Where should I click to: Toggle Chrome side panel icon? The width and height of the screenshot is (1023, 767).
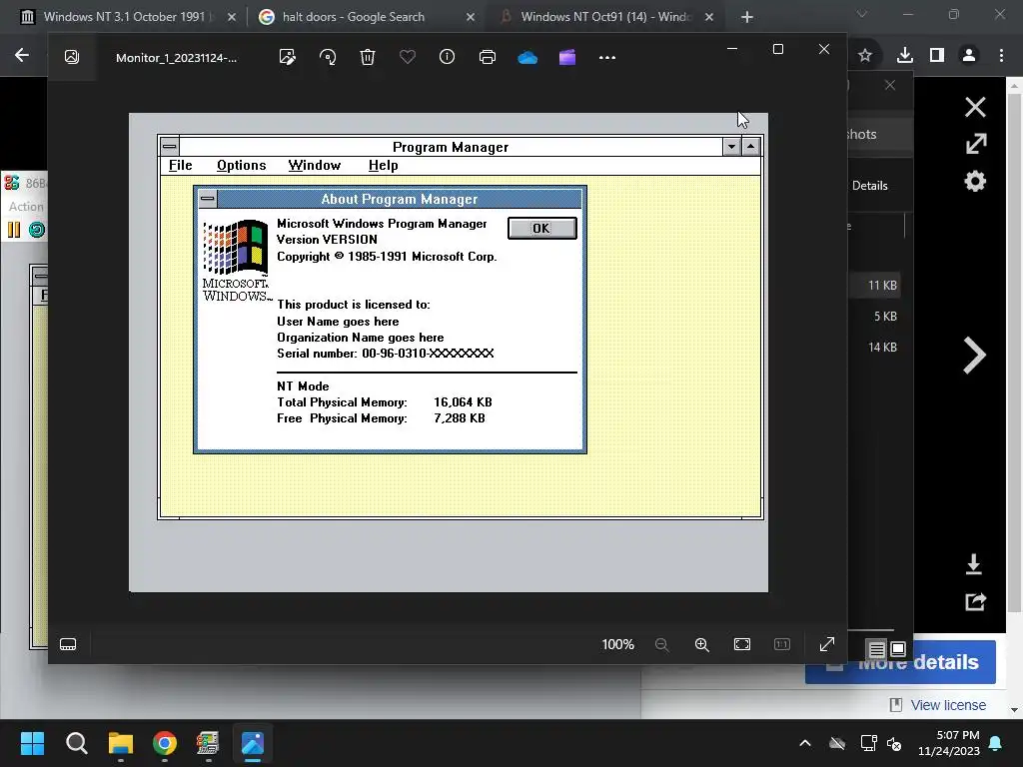(937, 56)
